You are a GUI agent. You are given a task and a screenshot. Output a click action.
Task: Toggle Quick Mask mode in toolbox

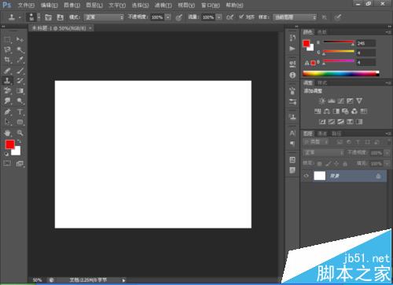click(x=7, y=163)
